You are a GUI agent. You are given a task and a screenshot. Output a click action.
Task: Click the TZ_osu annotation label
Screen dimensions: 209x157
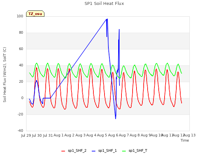pyautogui.click(x=35, y=14)
